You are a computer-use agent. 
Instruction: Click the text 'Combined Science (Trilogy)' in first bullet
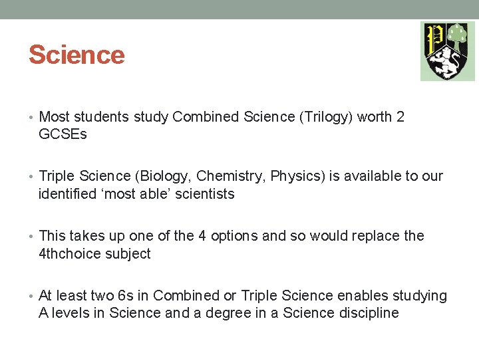pos(262,117)
